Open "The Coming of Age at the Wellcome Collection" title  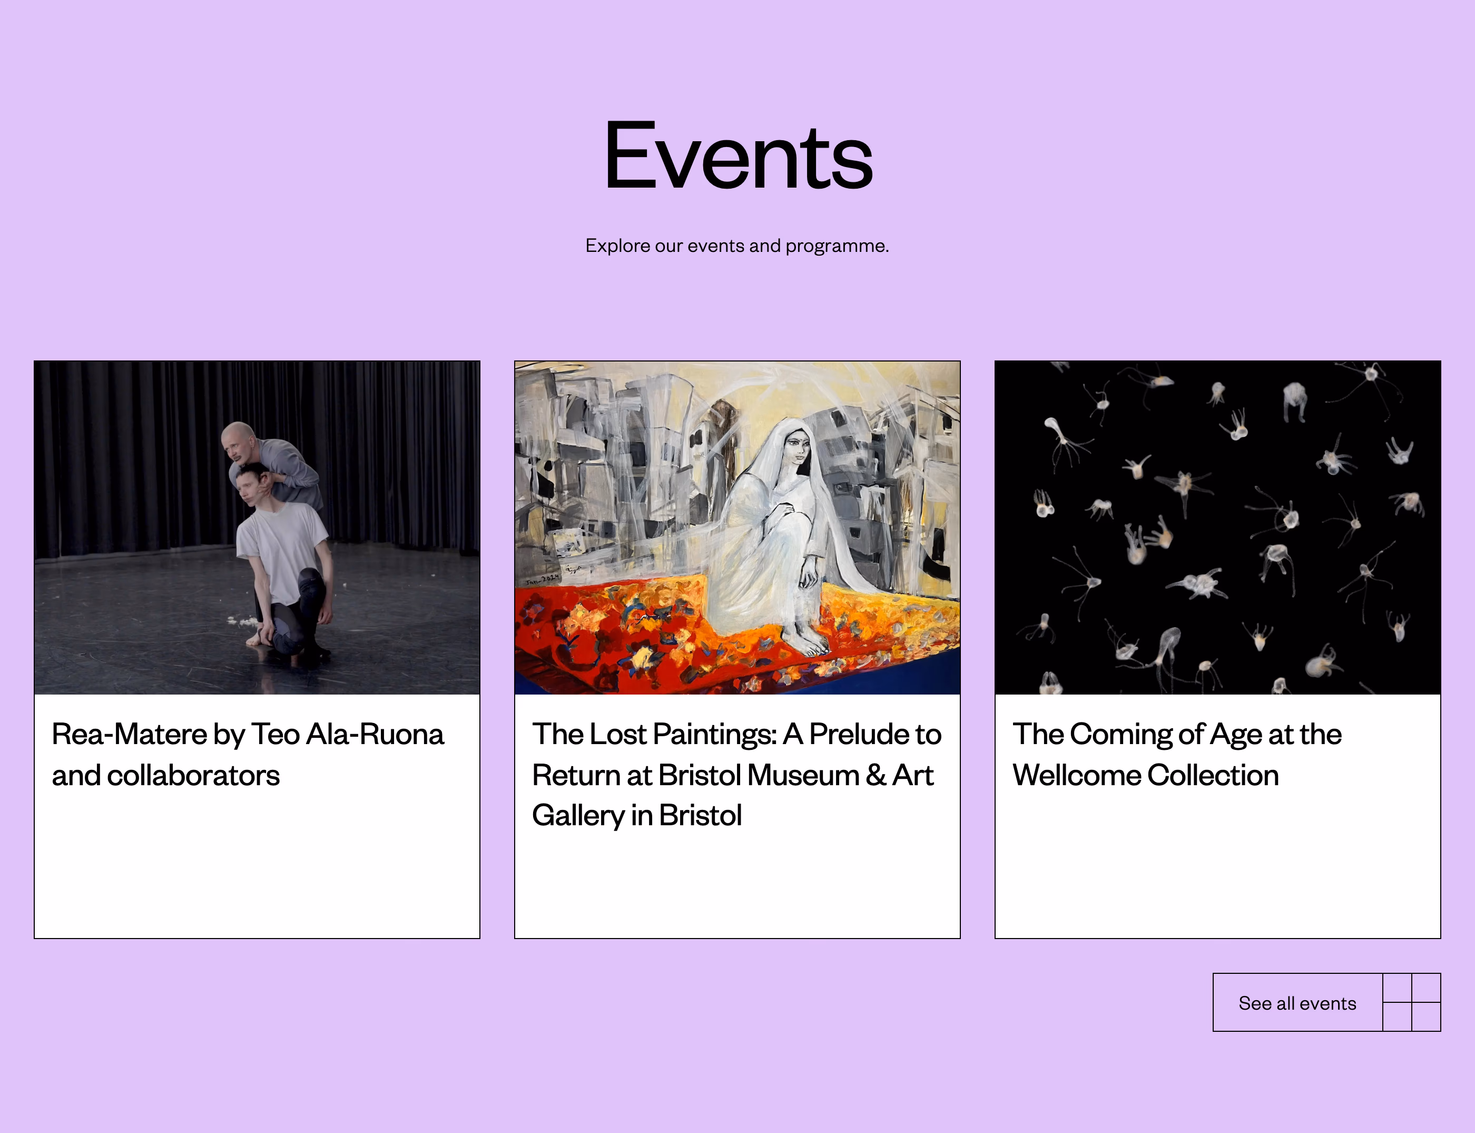[x=1177, y=754]
